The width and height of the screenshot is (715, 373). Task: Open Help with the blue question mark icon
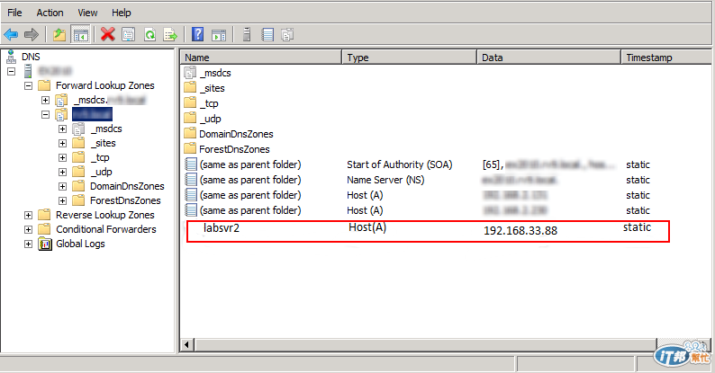pos(198,34)
